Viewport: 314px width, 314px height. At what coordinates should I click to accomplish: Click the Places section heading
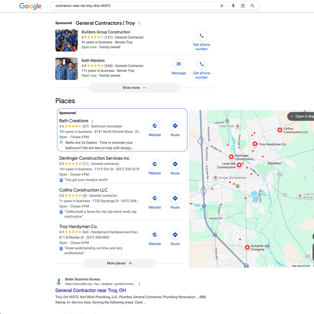(65, 101)
